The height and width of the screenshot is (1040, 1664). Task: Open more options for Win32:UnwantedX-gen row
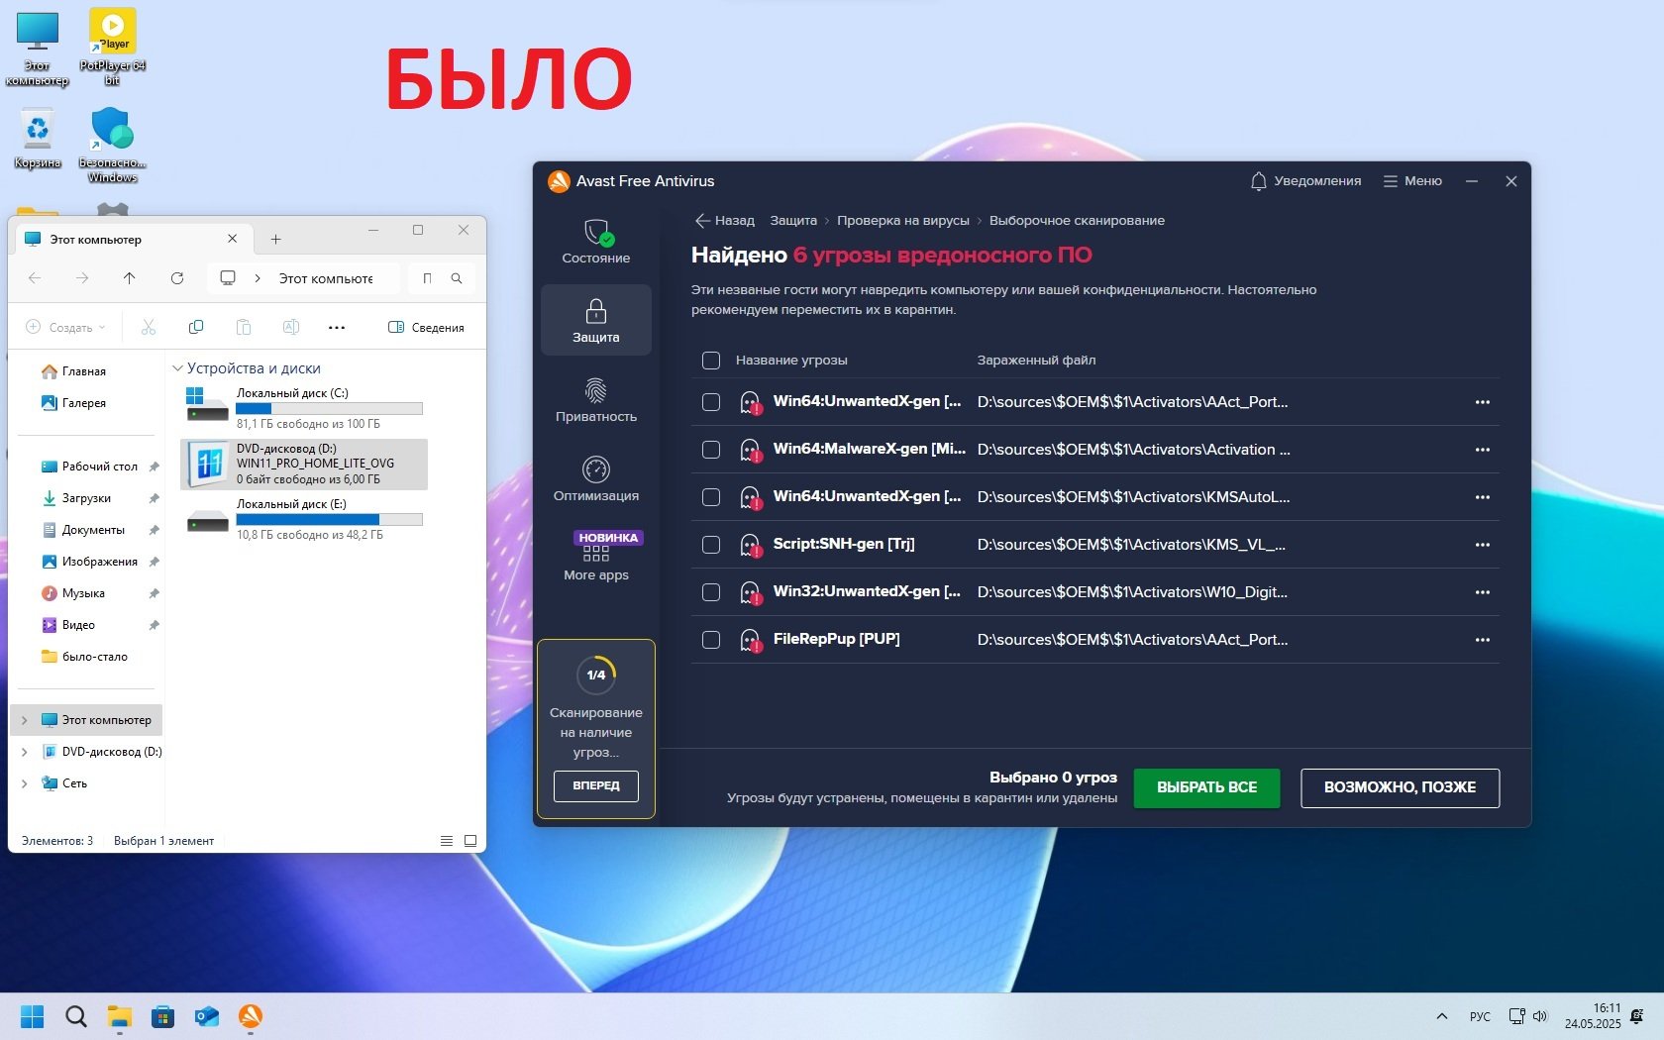click(x=1483, y=592)
